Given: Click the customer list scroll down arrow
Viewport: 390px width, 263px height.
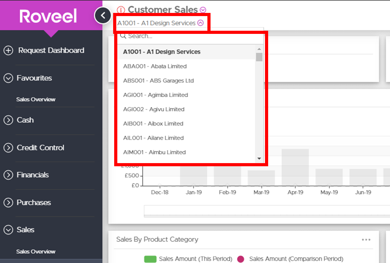Looking at the screenshot, I should [259, 159].
